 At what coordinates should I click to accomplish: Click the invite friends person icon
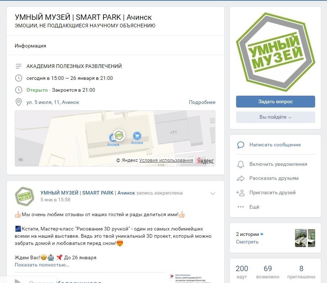[240, 193]
